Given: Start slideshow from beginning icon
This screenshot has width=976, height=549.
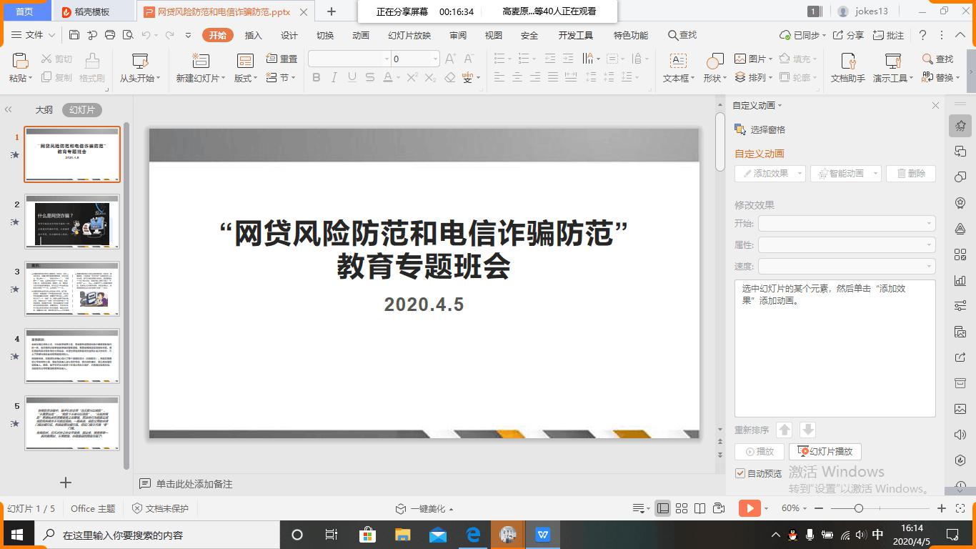Looking at the screenshot, I should tap(139, 61).
